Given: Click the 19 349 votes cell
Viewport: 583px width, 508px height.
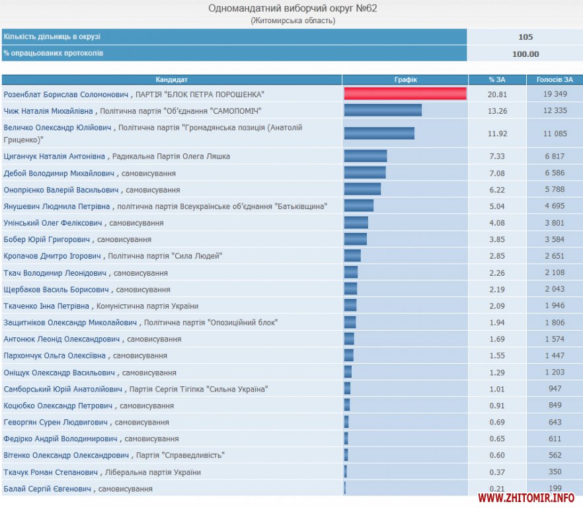Looking at the screenshot, I should click(x=555, y=95).
